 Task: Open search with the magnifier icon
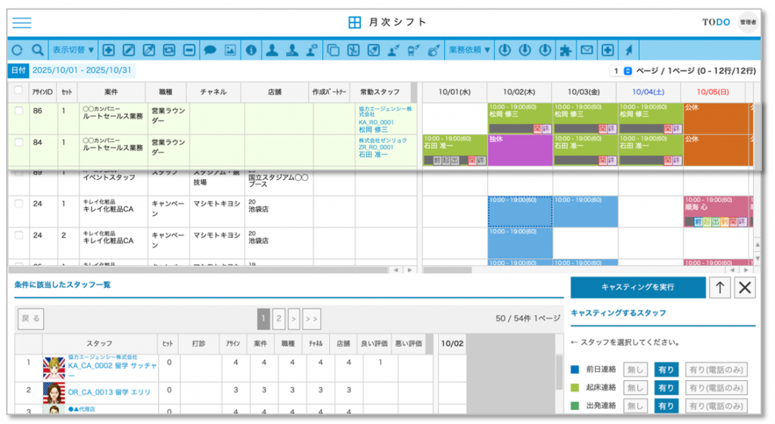[x=37, y=50]
